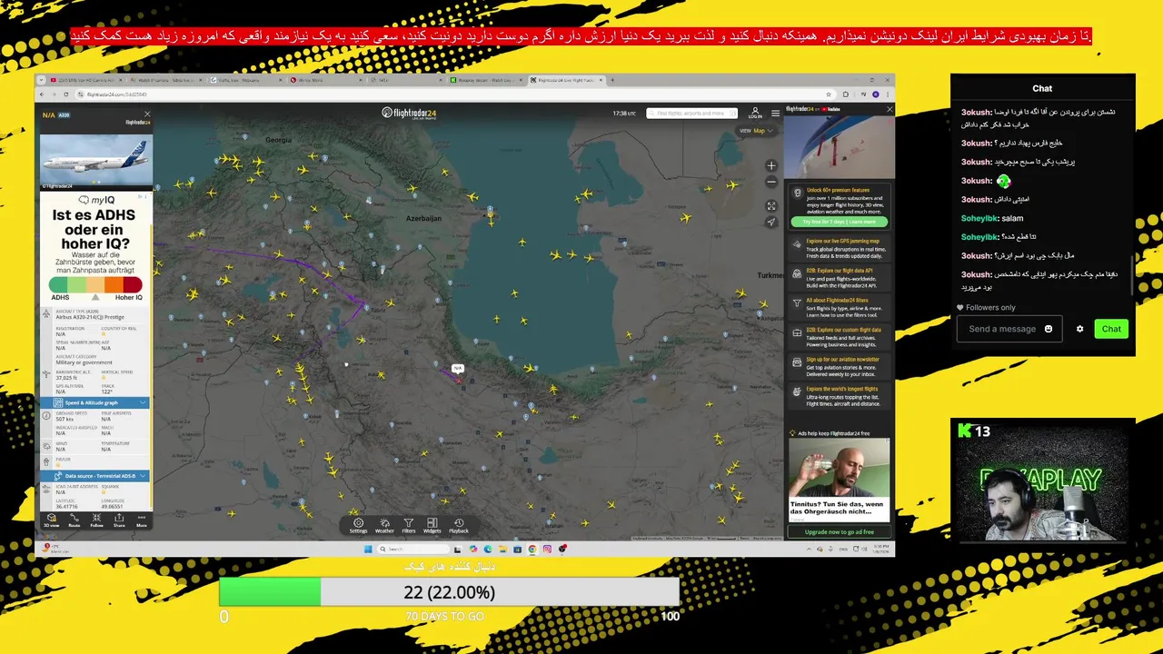Switch to the Windy tab
The height and width of the screenshot is (654, 1163).
point(329,80)
